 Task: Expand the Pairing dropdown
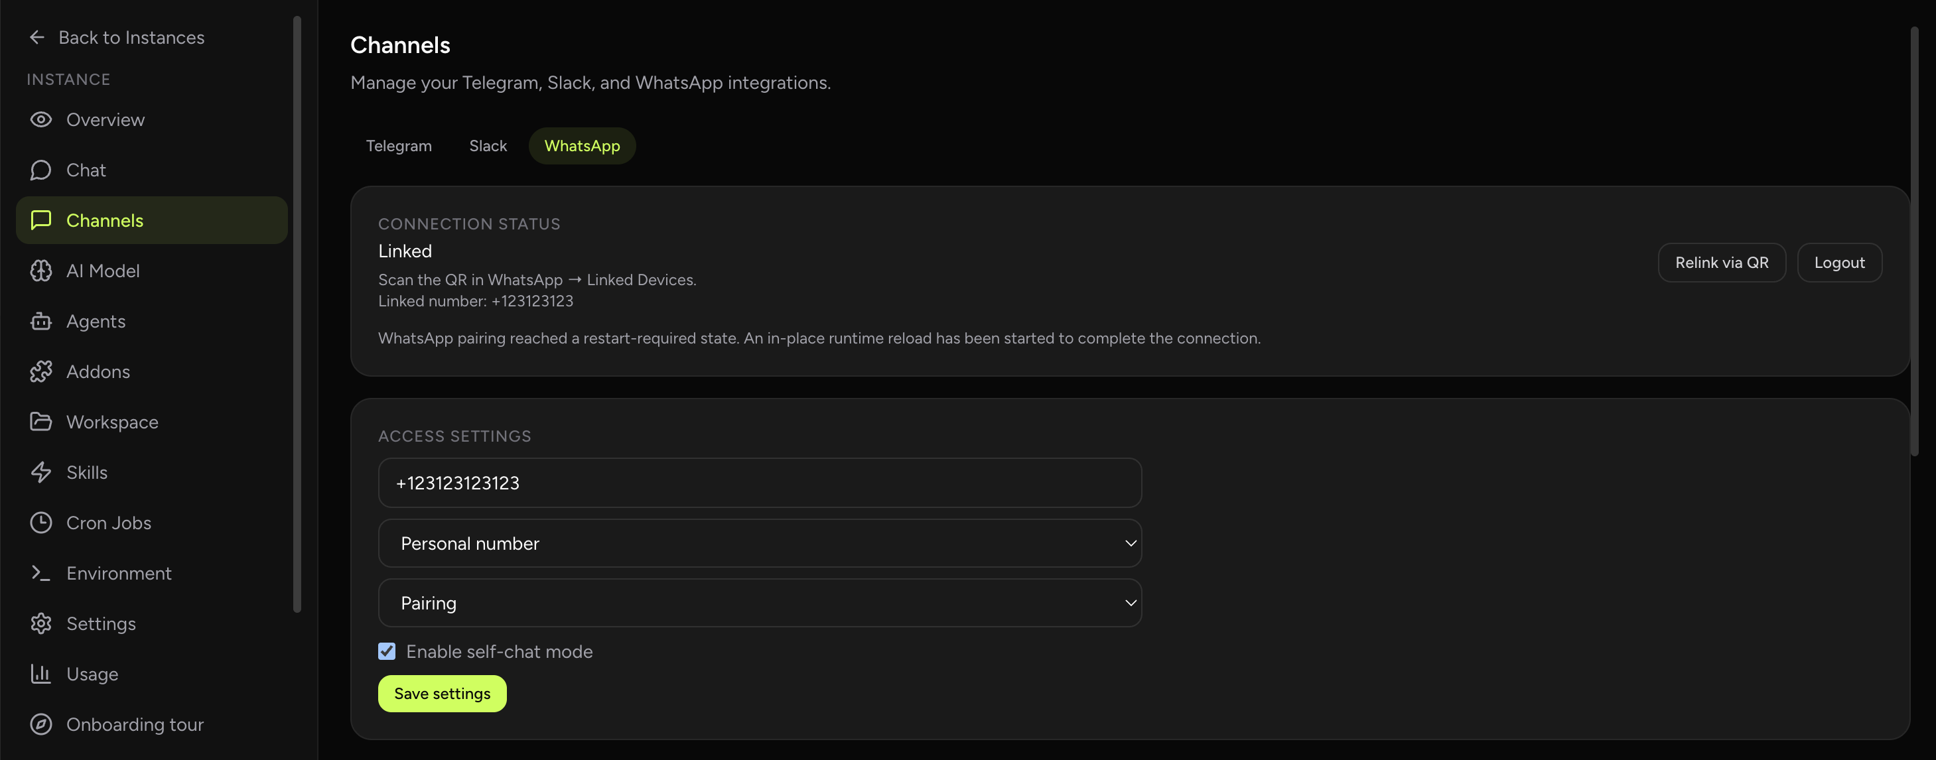tap(759, 602)
